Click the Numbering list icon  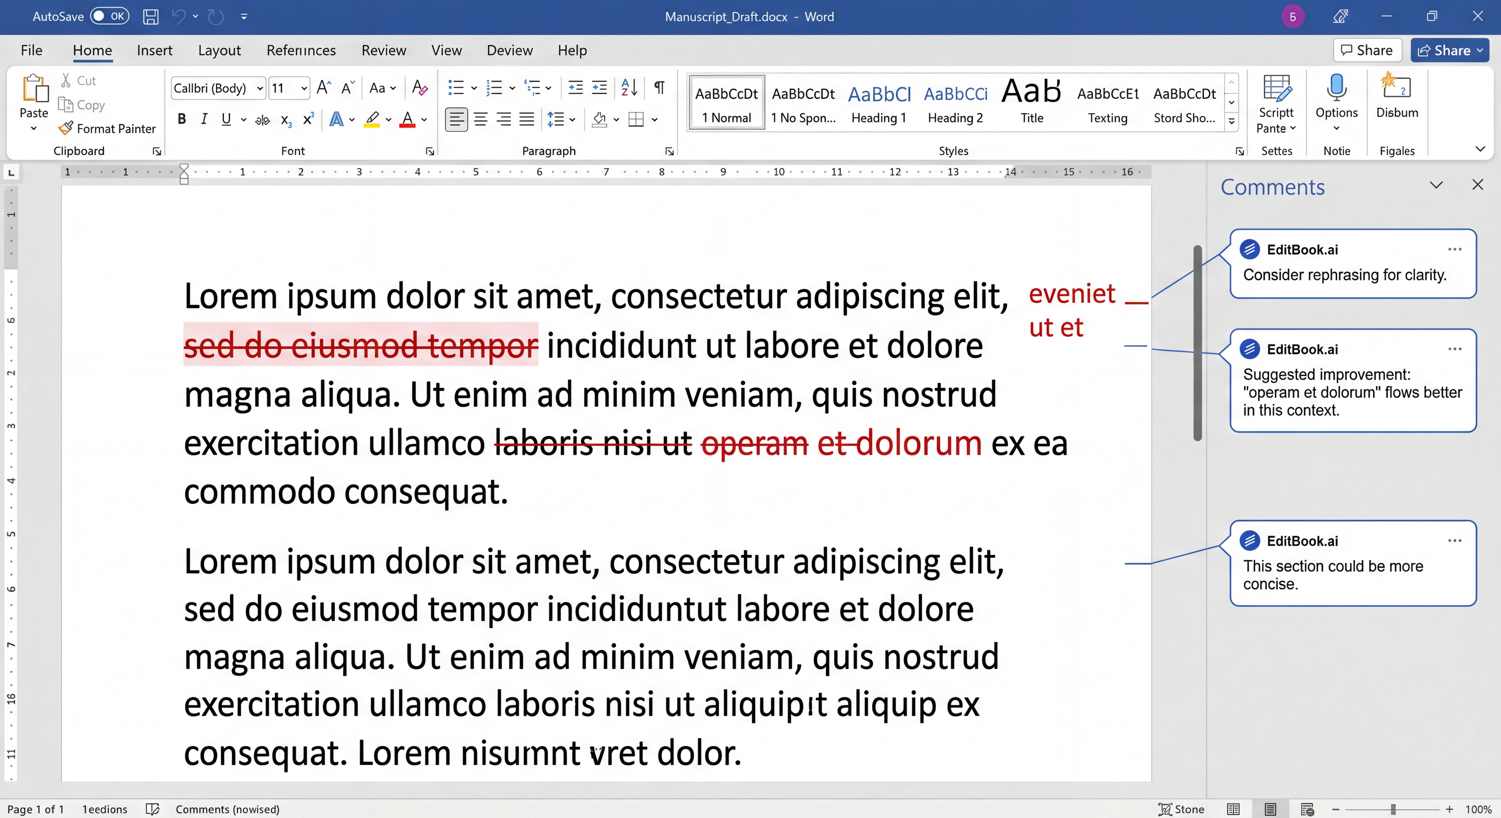tap(494, 87)
